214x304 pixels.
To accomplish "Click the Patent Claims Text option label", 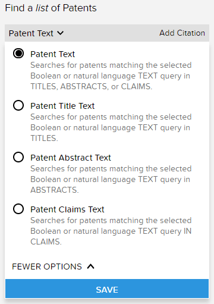I will 67,209.
